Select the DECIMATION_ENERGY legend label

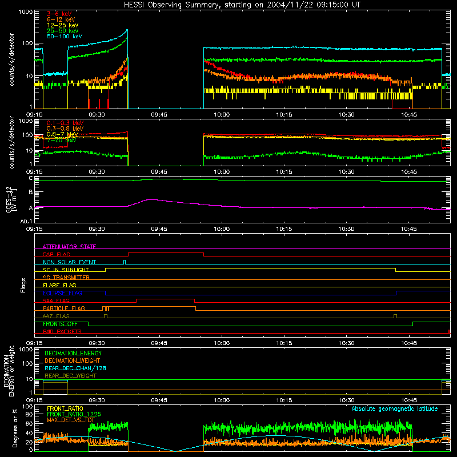[73, 353]
